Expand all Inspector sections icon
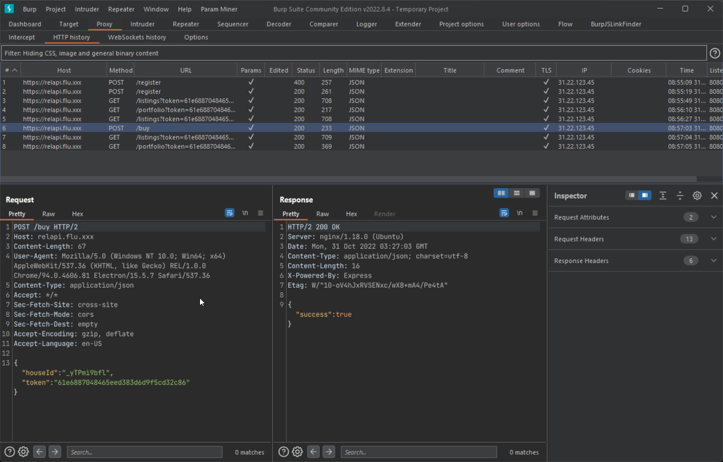 (x=663, y=196)
